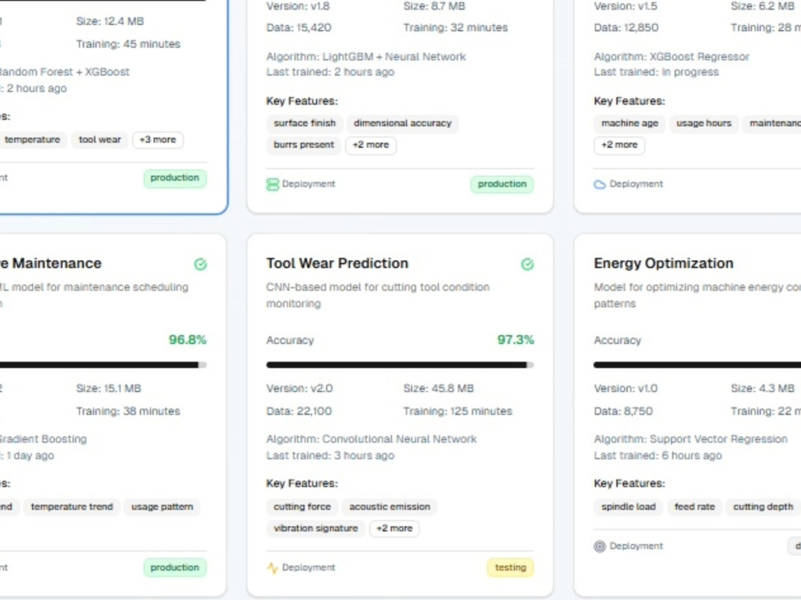Click 'Algorithm: Support Vector Regression' text
This screenshot has width=801, height=600.
690,439
